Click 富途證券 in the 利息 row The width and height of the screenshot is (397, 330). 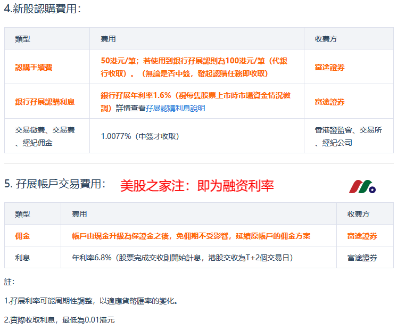coord(362,258)
